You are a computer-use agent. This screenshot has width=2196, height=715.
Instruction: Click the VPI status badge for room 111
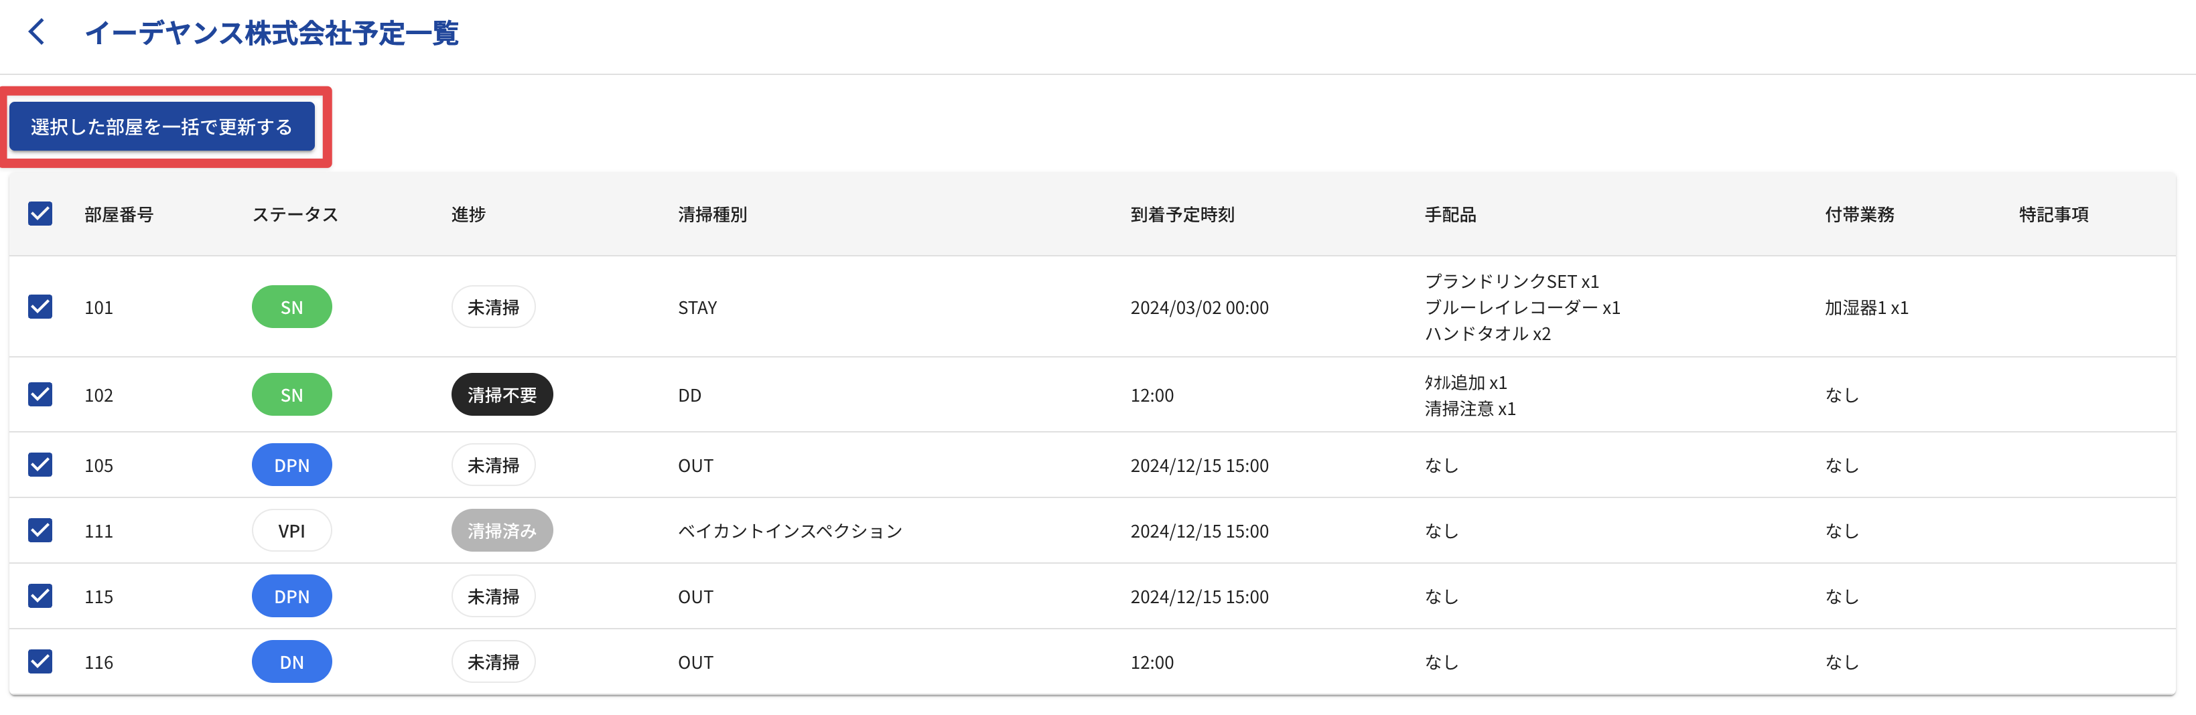coord(291,531)
